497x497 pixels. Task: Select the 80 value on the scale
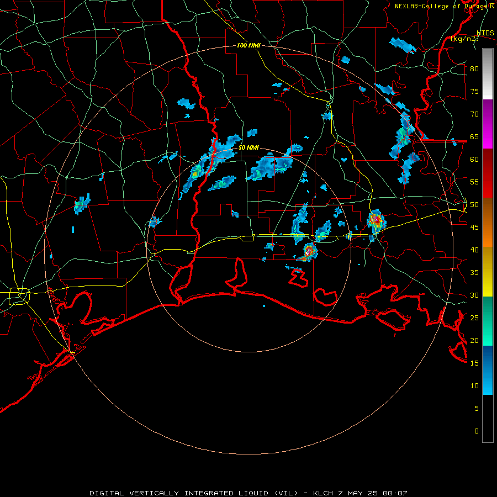474,69
